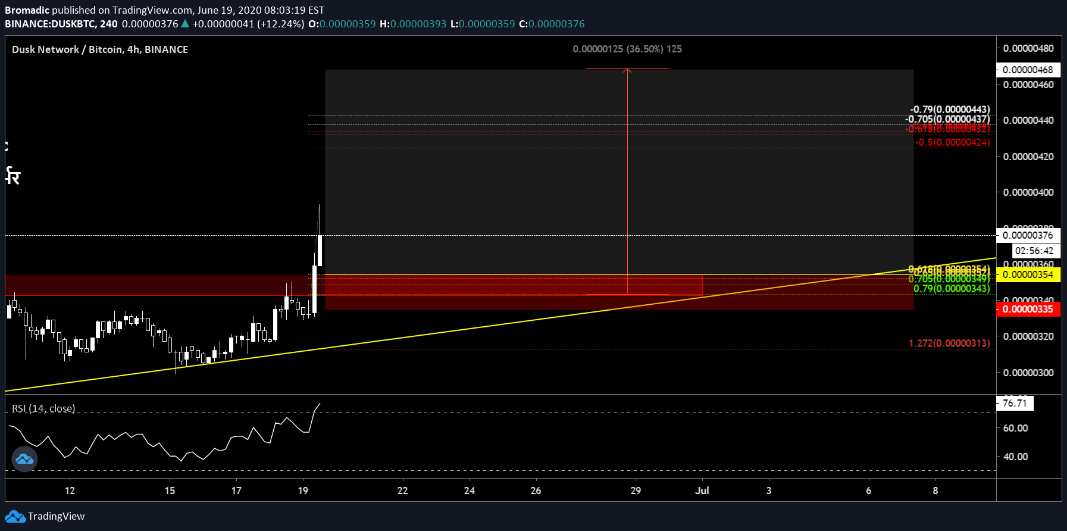Click the 0.00000125 (36.50%) 125 measurement label
The width and height of the screenshot is (1067, 531).
(627, 49)
